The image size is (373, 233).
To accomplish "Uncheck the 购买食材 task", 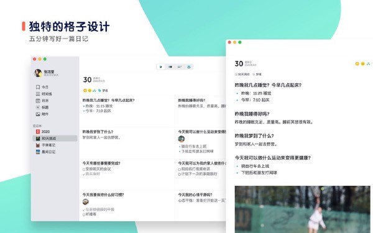I will (x=84, y=174).
